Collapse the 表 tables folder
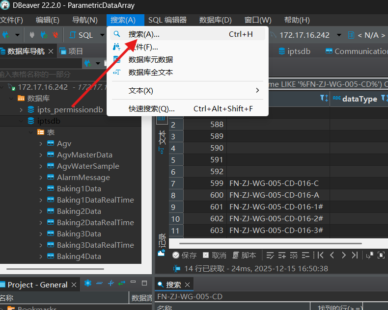The image size is (388, 310). [31, 132]
